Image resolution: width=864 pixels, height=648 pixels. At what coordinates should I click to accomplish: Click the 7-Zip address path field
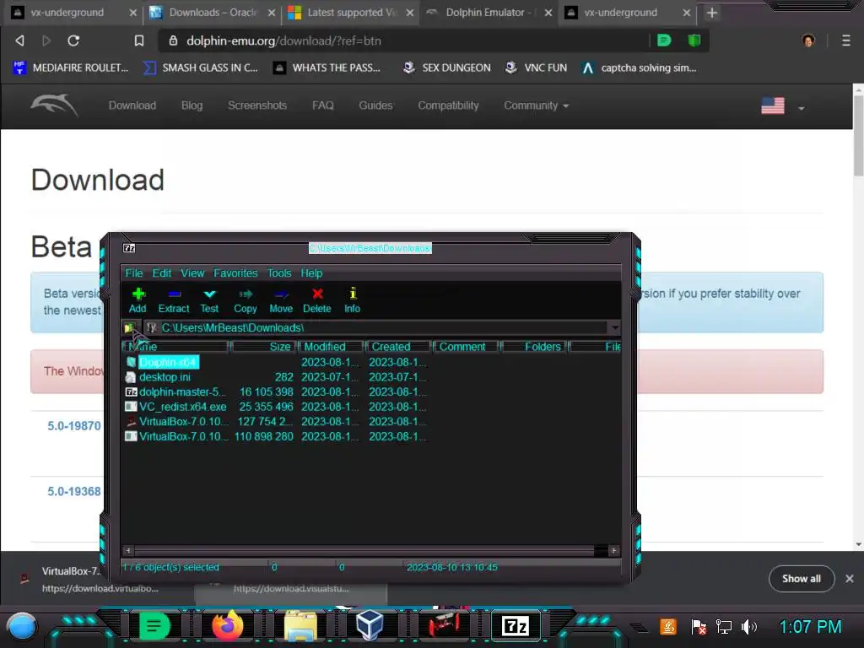tap(375, 328)
